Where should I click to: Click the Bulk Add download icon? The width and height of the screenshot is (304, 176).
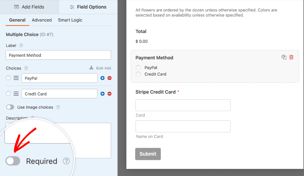coord(91,68)
